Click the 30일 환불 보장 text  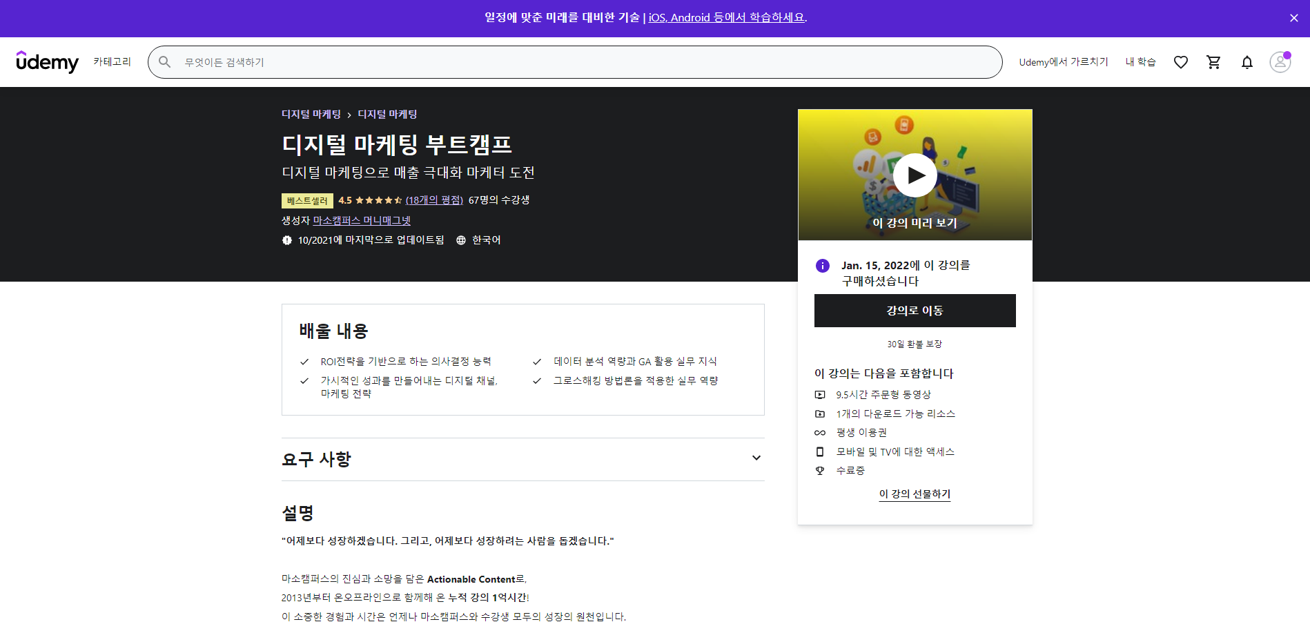click(x=915, y=344)
